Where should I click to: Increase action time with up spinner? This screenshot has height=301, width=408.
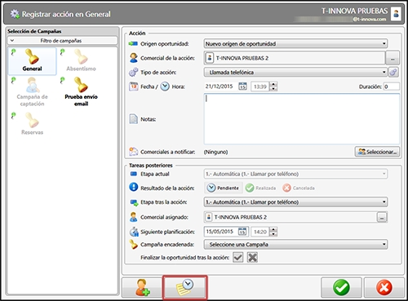[x=273, y=85]
